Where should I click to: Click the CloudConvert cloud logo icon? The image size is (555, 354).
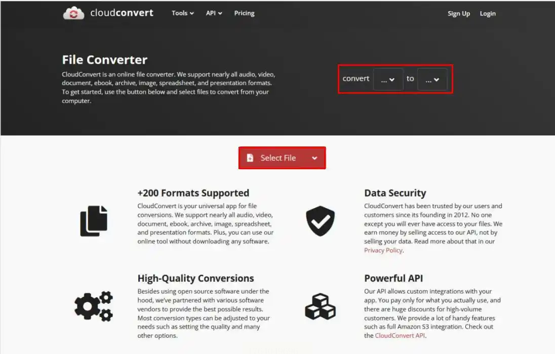pyautogui.click(x=73, y=13)
